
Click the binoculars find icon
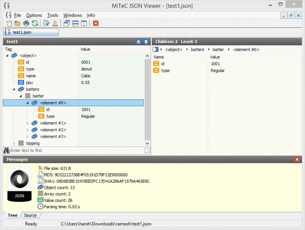[x=7, y=150]
